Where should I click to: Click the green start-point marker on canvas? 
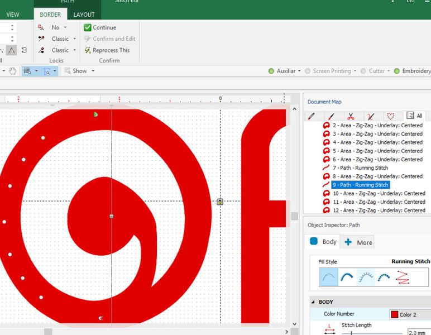pos(95,114)
